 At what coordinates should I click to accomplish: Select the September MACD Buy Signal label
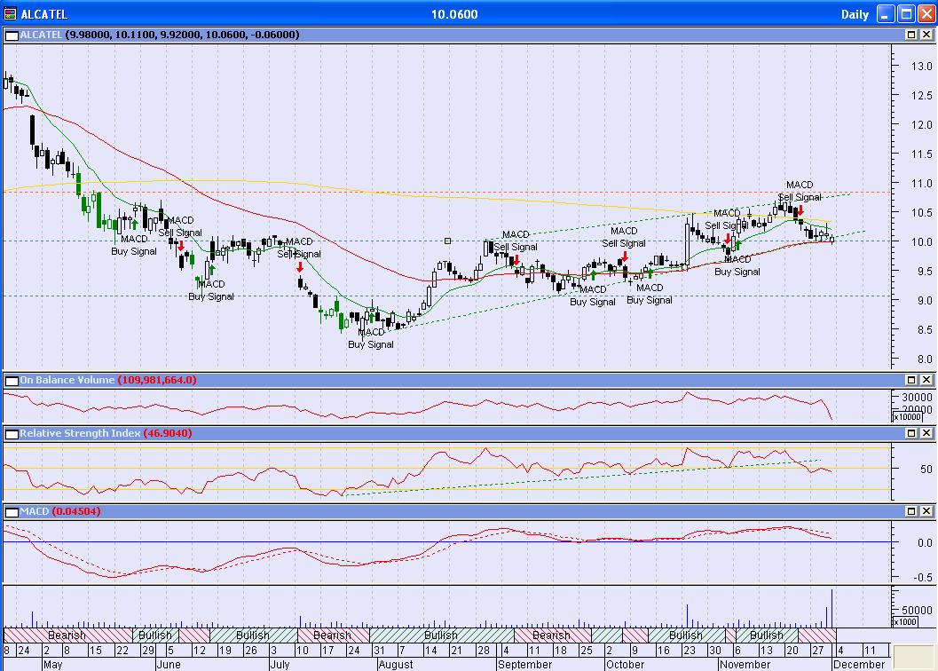(592, 296)
